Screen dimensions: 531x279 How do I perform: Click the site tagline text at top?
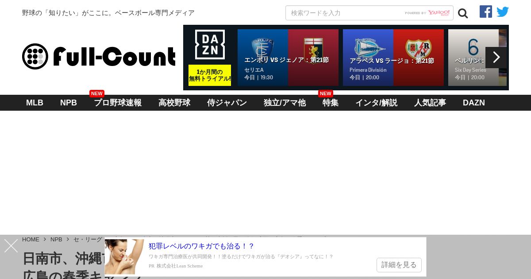click(108, 13)
